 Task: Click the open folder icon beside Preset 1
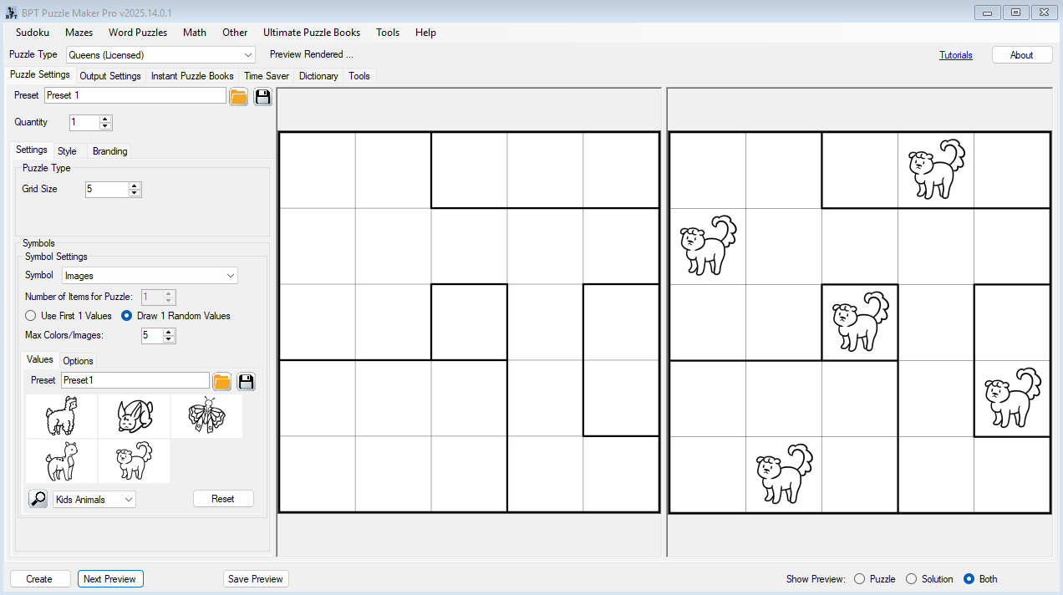pyautogui.click(x=239, y=96)
